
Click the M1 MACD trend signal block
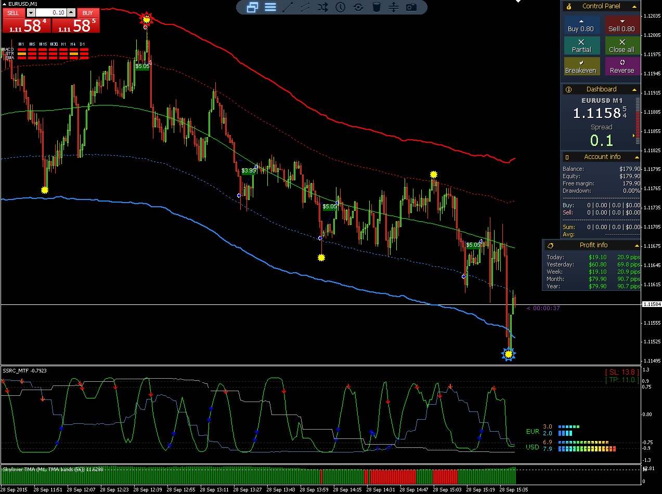pyautogui.click(x=21, y=50)
